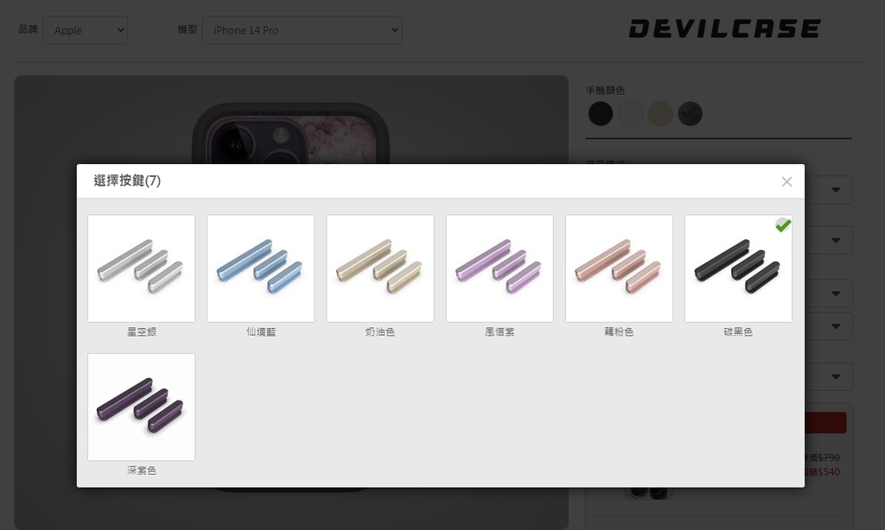Choose the 仙境藍 blue button set
This screenshot has height=530, width=885.
pos(261,268)
